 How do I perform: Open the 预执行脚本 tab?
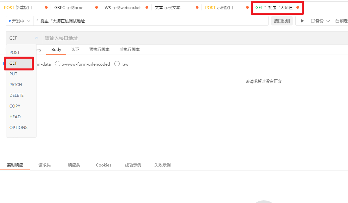(99, 49)
